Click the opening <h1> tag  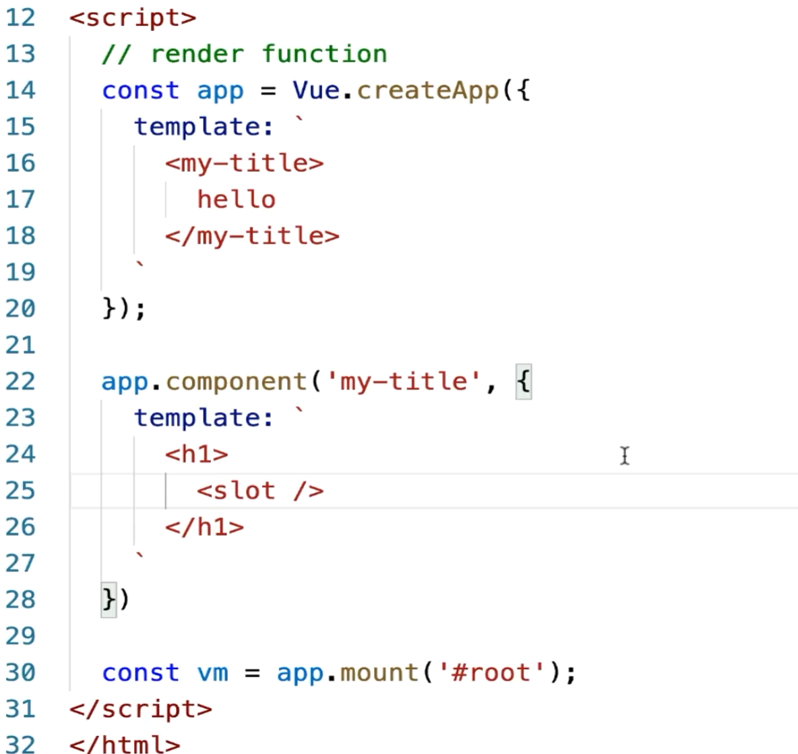click(197, 454)
